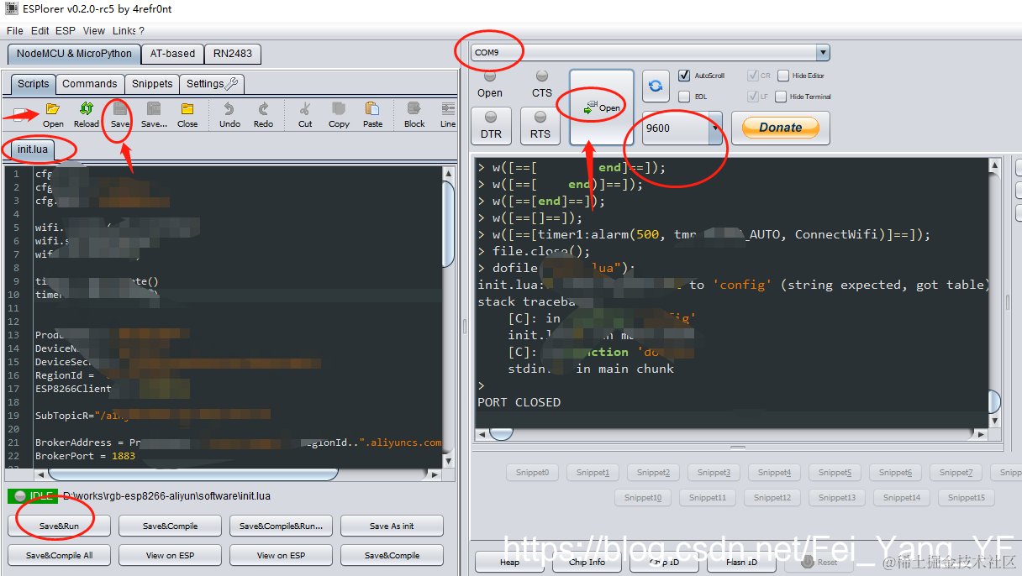Viewport: 1022px width, 576px height.
Task: Reload the current script file
Action: point(86,114)
